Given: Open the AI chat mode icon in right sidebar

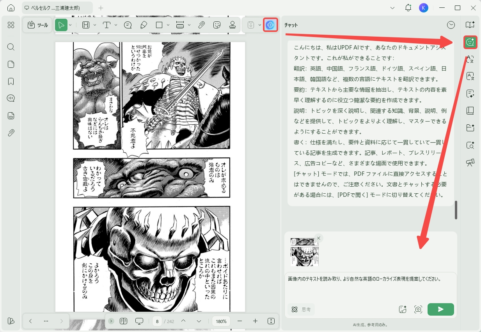Looking at the screenshot, I should tap(470, 42).
